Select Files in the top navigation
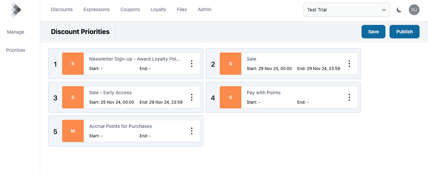 click(x=182, y=9)
